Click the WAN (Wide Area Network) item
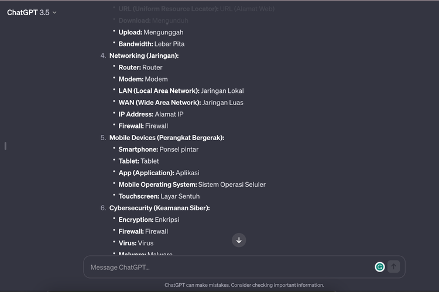Image resolution: width=439 pixels, height=292 pixels. tap(180, 102)
